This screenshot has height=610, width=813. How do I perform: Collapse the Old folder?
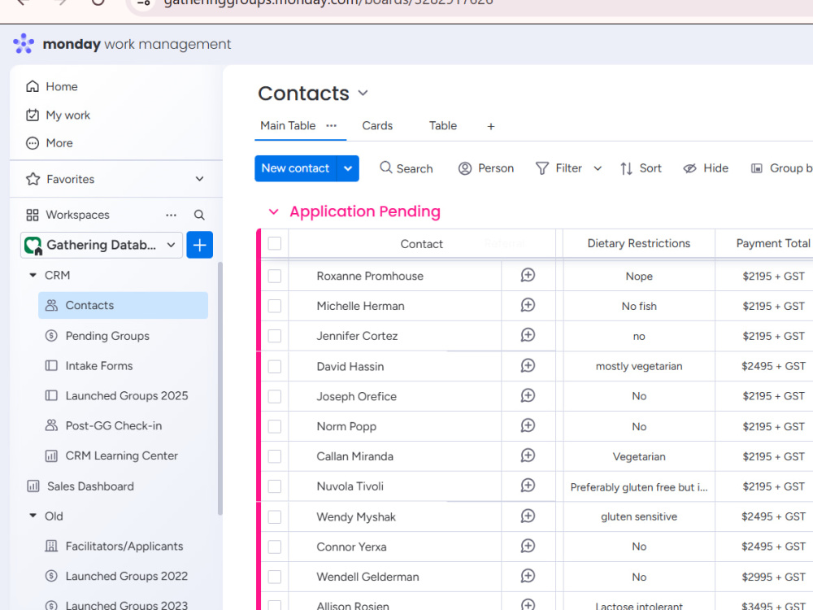33,516
